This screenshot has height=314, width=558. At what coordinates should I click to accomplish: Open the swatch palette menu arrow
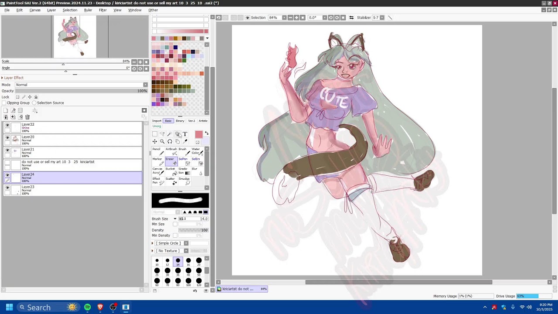(207, 38)
